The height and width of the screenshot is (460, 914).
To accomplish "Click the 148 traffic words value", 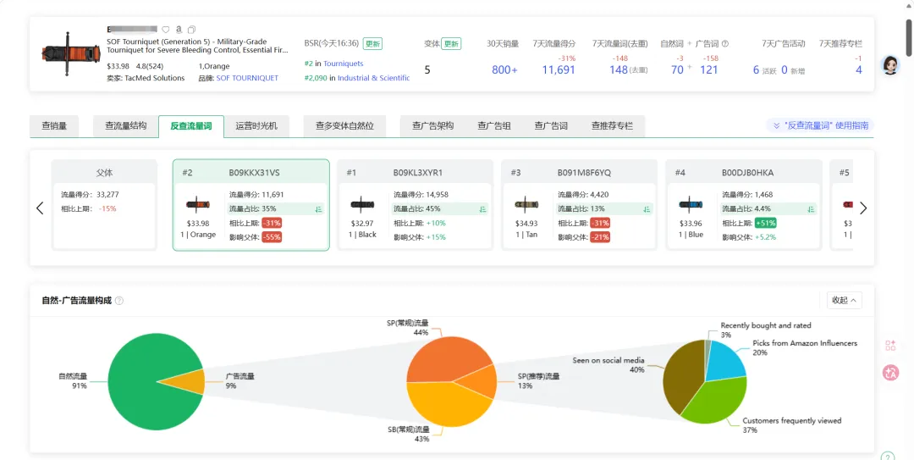I will [x=619, y=70].
